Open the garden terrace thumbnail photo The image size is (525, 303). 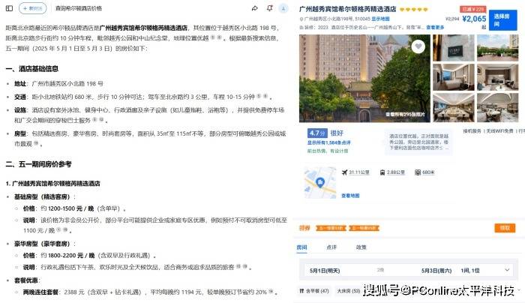tap(497, 48)
